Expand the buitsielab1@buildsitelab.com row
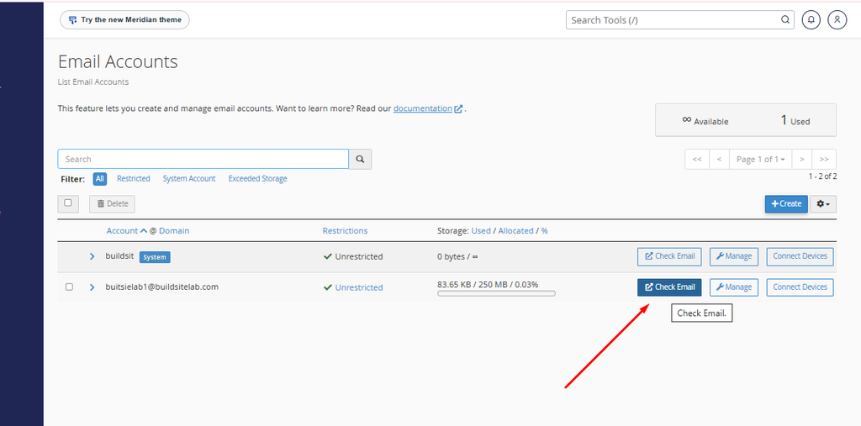 click(92, 287)
